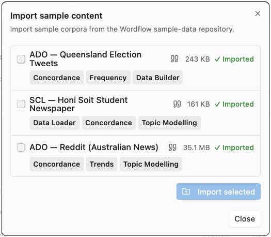Click the 243 KB size label
Screen dimensions: 271x237
198,59
